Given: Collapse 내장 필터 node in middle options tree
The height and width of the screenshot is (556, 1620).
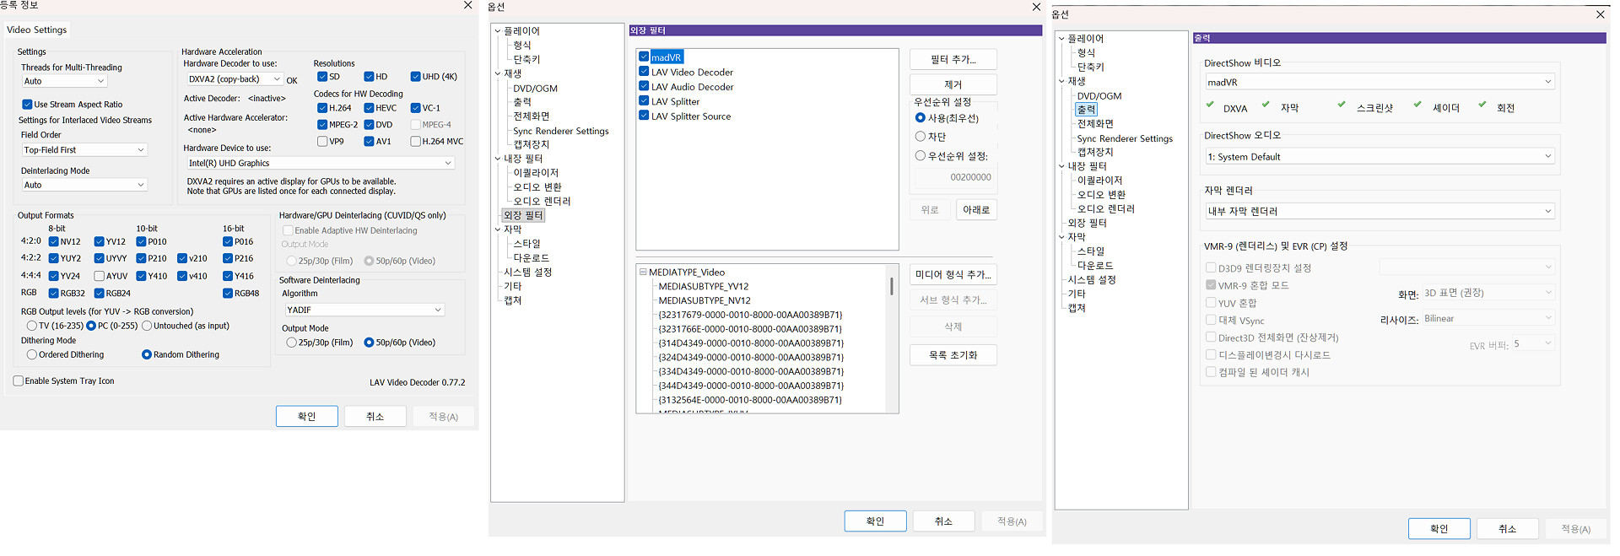Looking at the screenshot, I should (x=498, y=159).
